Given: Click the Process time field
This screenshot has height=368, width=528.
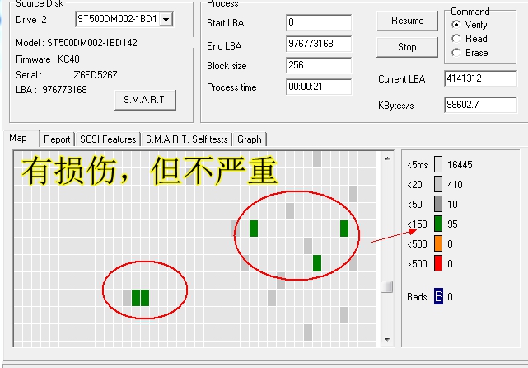Looking at the screenshot, I should click(319, 87).
